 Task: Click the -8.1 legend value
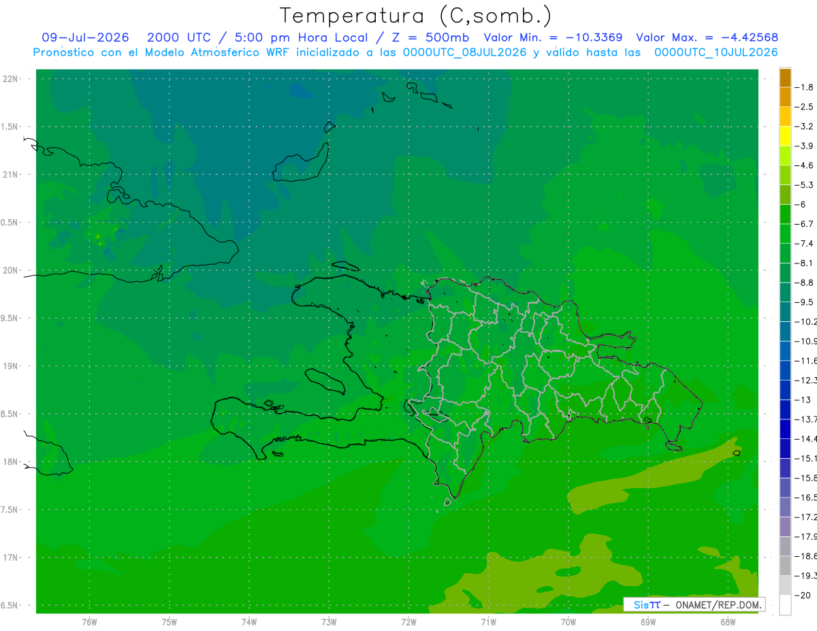coord(804,263)
